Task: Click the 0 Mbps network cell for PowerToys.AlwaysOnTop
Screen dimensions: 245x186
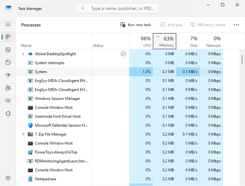Action: (x=211, y=152)
